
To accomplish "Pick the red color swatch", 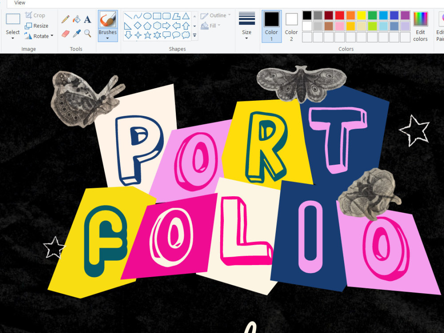I will tap(340, 15).
